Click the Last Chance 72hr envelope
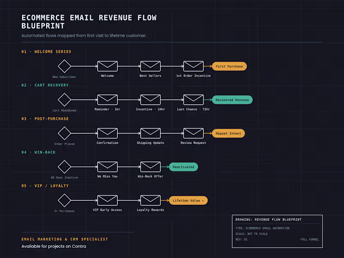Viewport: 344px width, 258px height. (x=193, y=100)
